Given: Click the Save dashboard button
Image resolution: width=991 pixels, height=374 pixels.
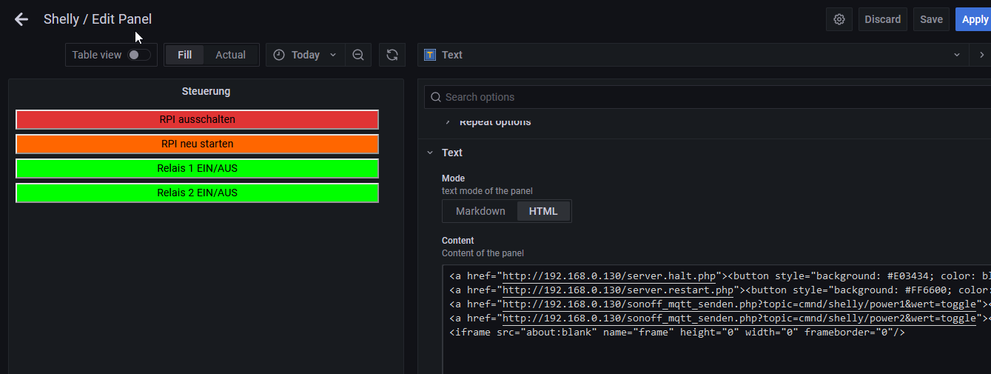Looking at the screenshot, I should [931, 19].
